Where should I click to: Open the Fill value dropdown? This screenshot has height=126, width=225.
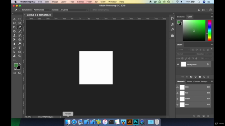pos(211,58)
